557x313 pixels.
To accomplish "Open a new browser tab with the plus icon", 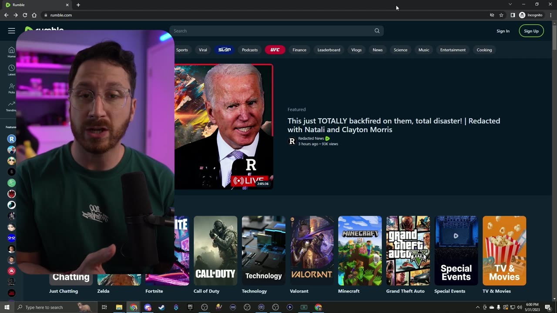I will (78, 5).
